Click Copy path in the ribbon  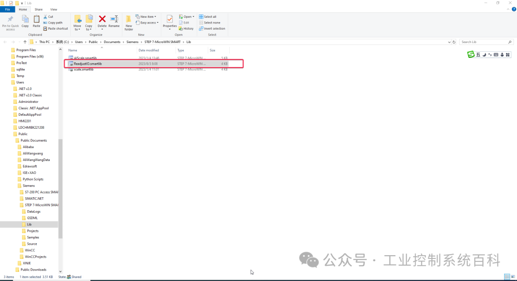coord(53,23)
